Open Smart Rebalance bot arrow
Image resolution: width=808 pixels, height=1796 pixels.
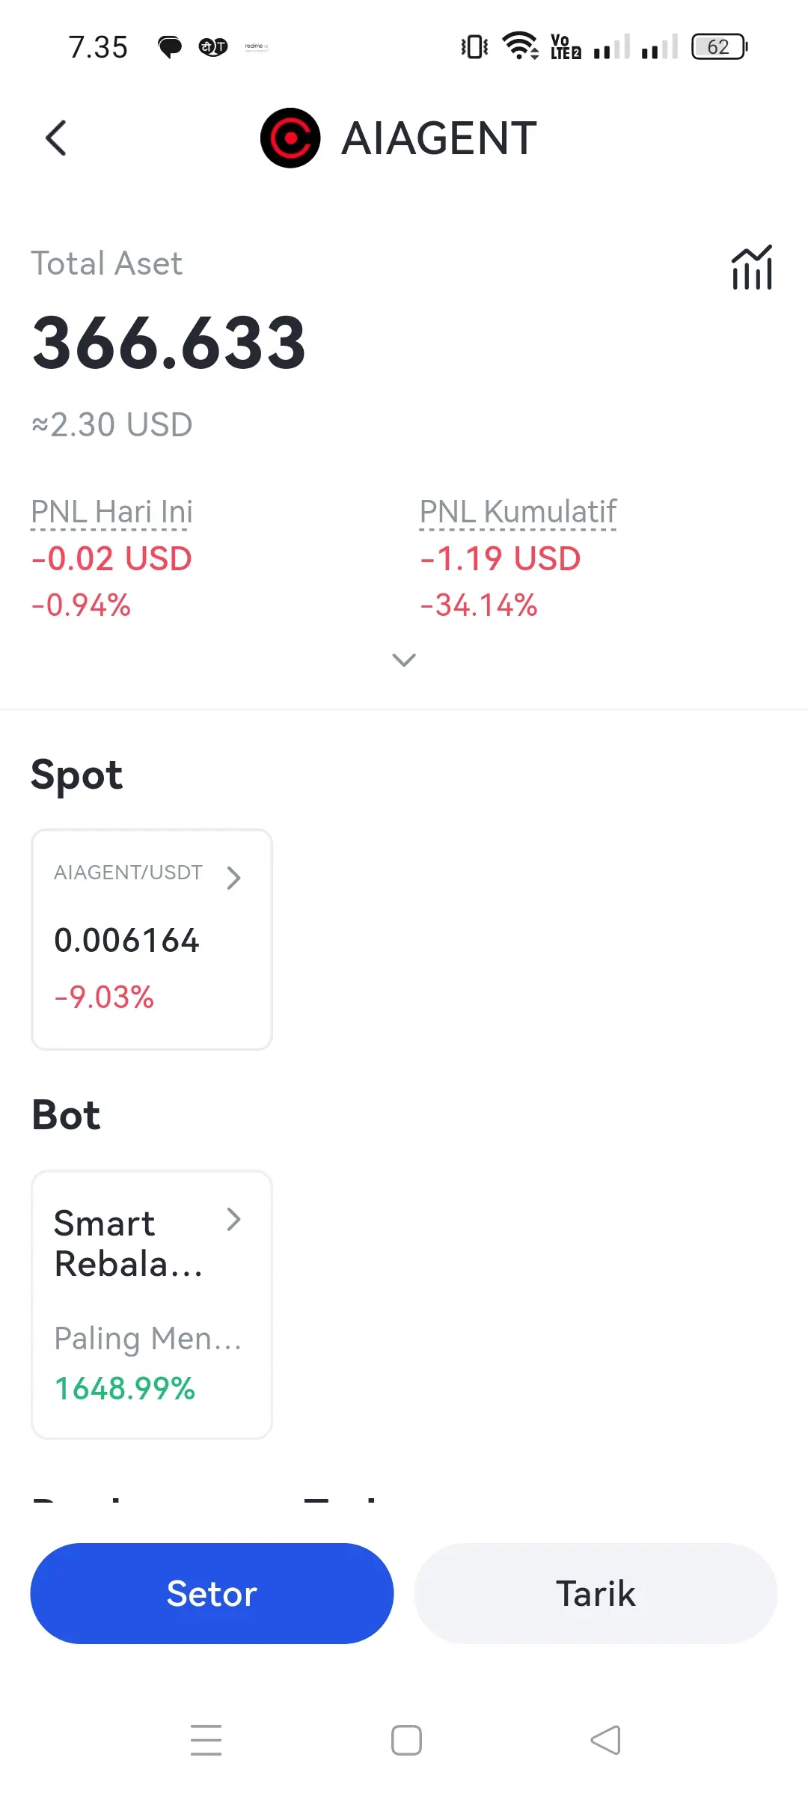click(233, 1220)
